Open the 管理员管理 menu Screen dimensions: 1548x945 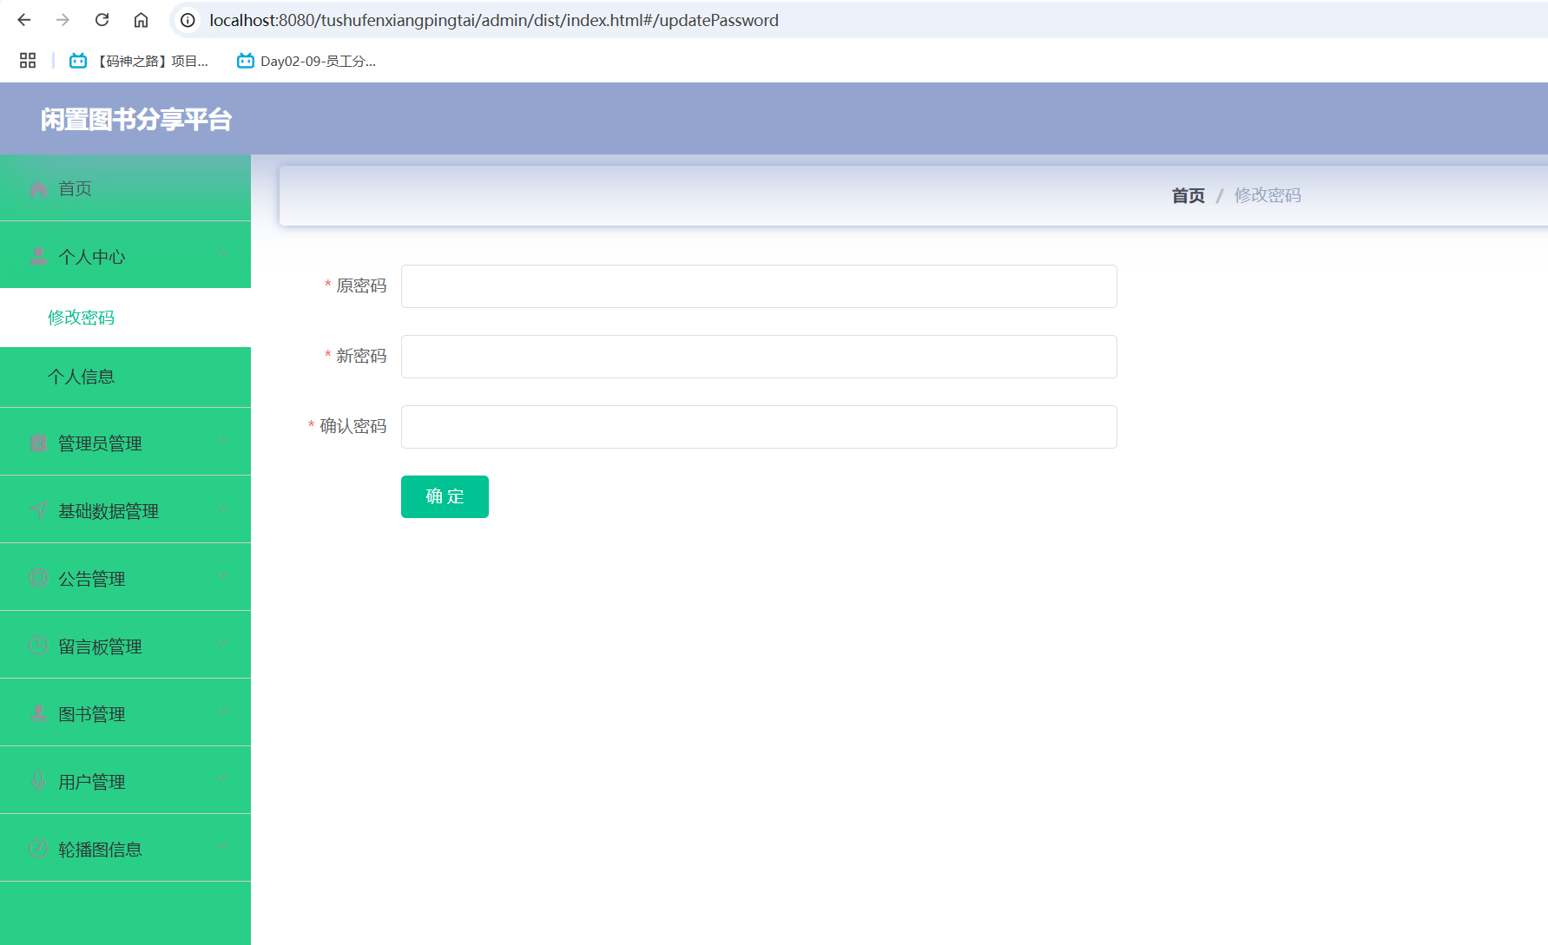point(125,443)
